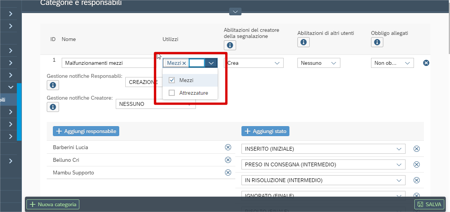Collapse the expanded sidebar section chevron
This screenshot has width=450, height=212.
[x=11, y=87]
